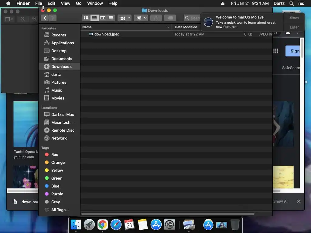Open the File menu

[39, 3]
